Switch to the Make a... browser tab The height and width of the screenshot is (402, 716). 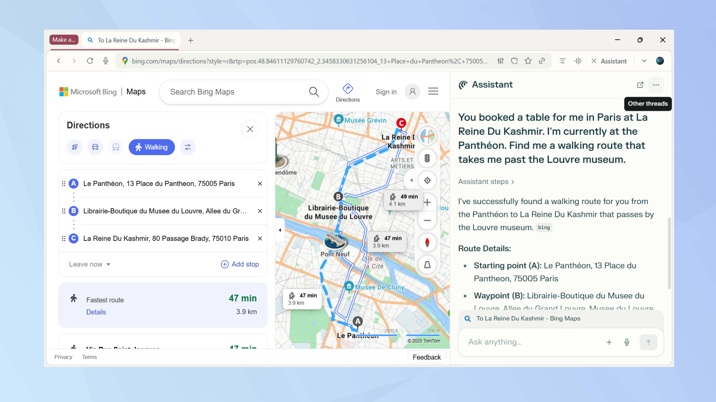point(64,40)
